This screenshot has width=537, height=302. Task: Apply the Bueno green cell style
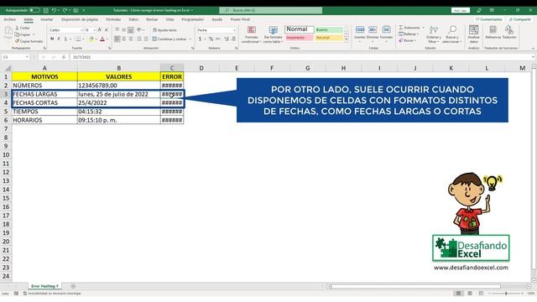pos(329,30)
